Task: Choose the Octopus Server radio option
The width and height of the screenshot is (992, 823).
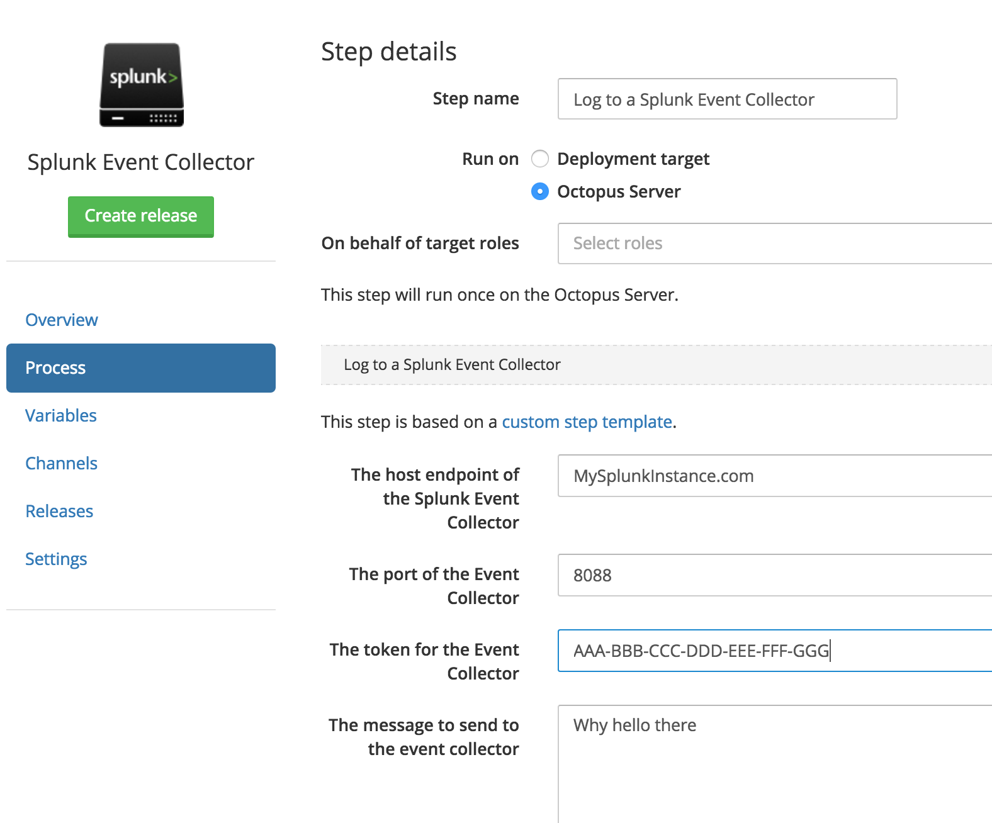Action: click(540, 191)
